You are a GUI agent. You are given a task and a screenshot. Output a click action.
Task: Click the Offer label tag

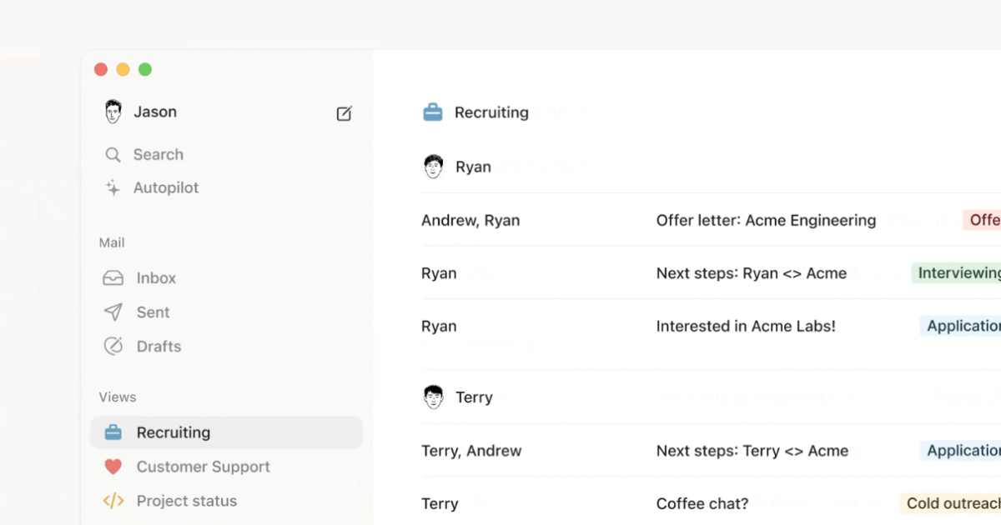[x=984, y=220]
